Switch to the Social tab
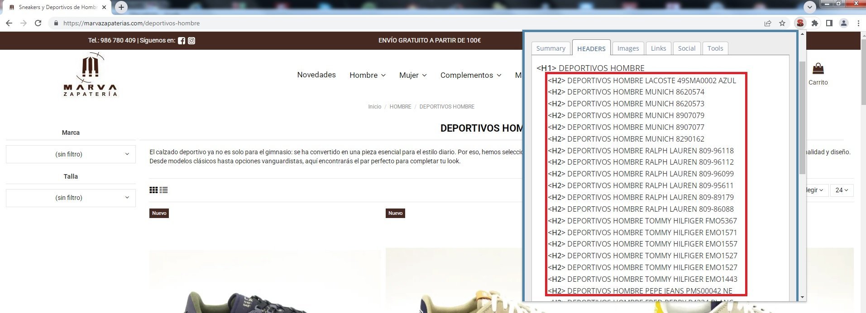Viewport: 866px width, 313px height. click(687, 48)
